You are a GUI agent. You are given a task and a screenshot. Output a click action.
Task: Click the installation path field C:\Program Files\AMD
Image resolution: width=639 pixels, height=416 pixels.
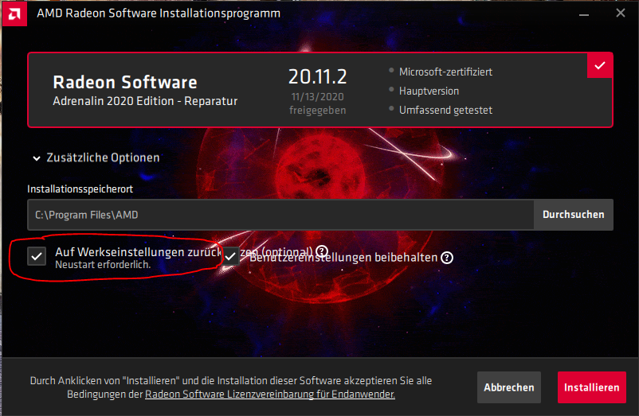click(280, 215)
